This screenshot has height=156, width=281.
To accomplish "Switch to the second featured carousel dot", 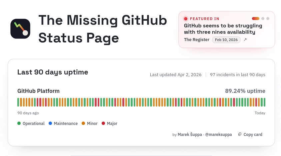I will tap(263, 19).
